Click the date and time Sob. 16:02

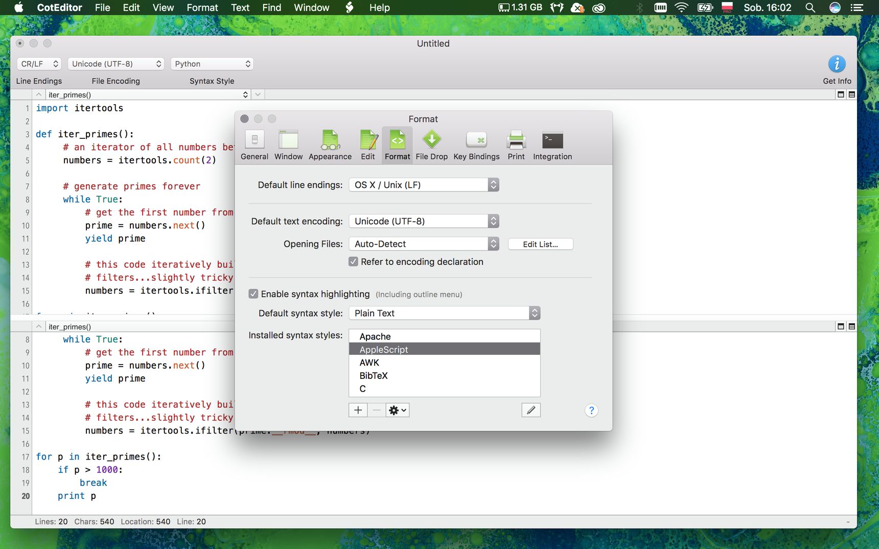(x=767, y=8)
